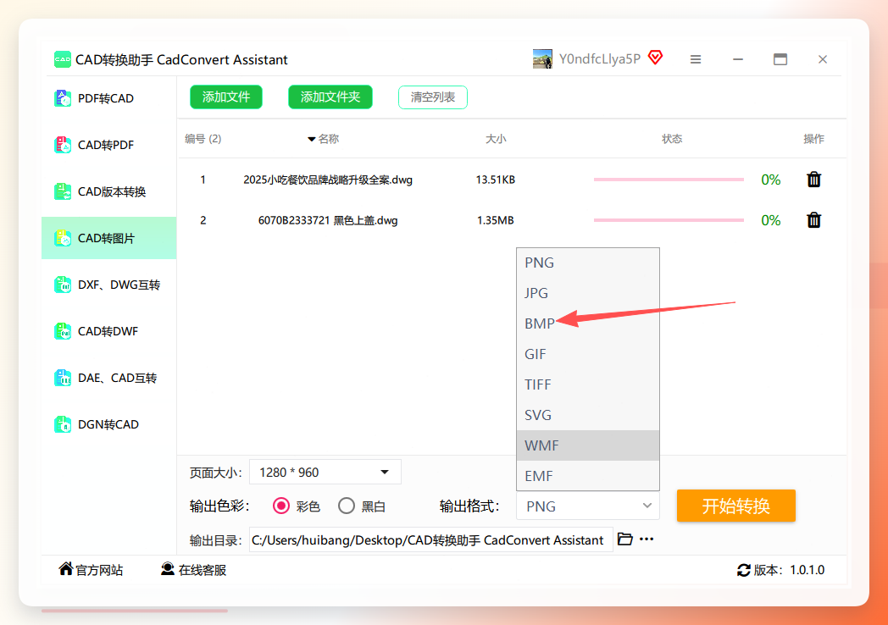Choose JPG in the format list

(x=588, y=293)
